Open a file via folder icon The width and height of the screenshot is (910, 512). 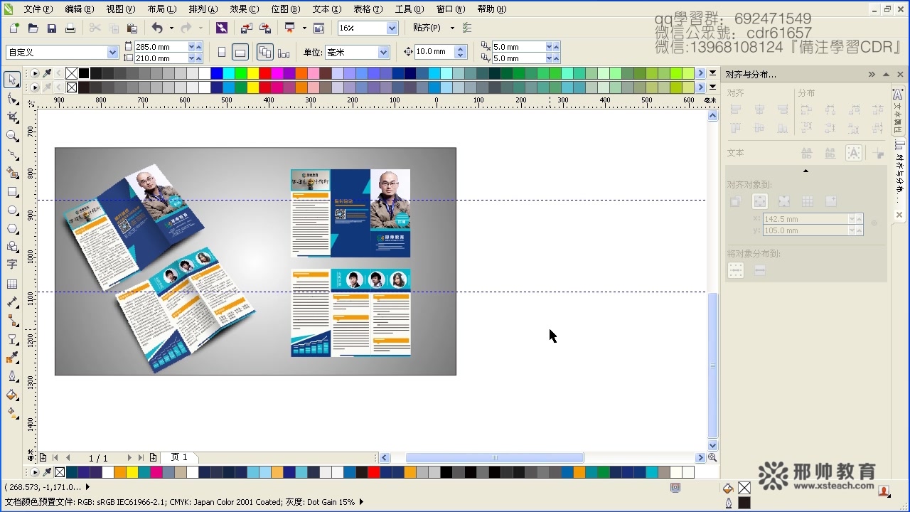point(33,28)
